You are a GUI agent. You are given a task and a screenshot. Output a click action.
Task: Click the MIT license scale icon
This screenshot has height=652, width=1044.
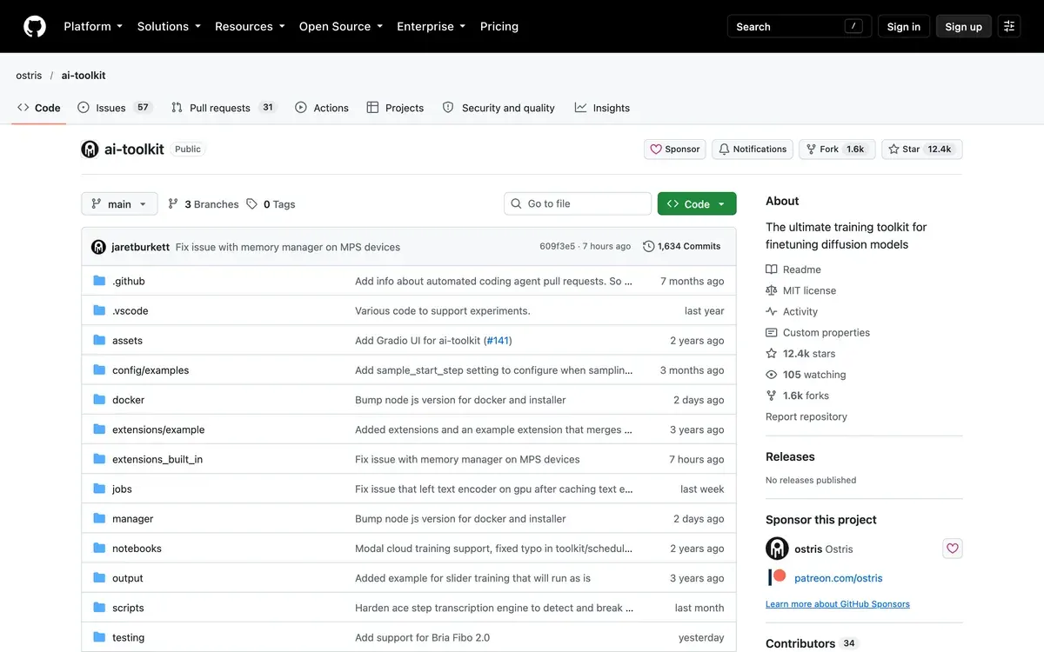tap(772, 290)
